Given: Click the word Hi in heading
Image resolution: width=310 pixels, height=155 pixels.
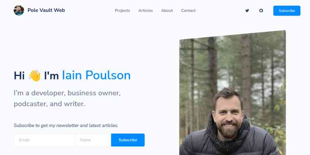Looking at the screenshot, I should [19, 76].
